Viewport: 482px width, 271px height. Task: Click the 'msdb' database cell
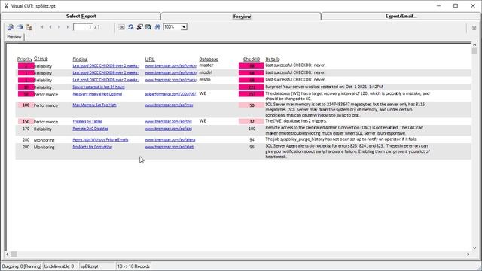205,79
